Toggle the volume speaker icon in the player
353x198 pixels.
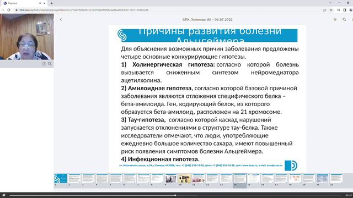coord(4,195)
